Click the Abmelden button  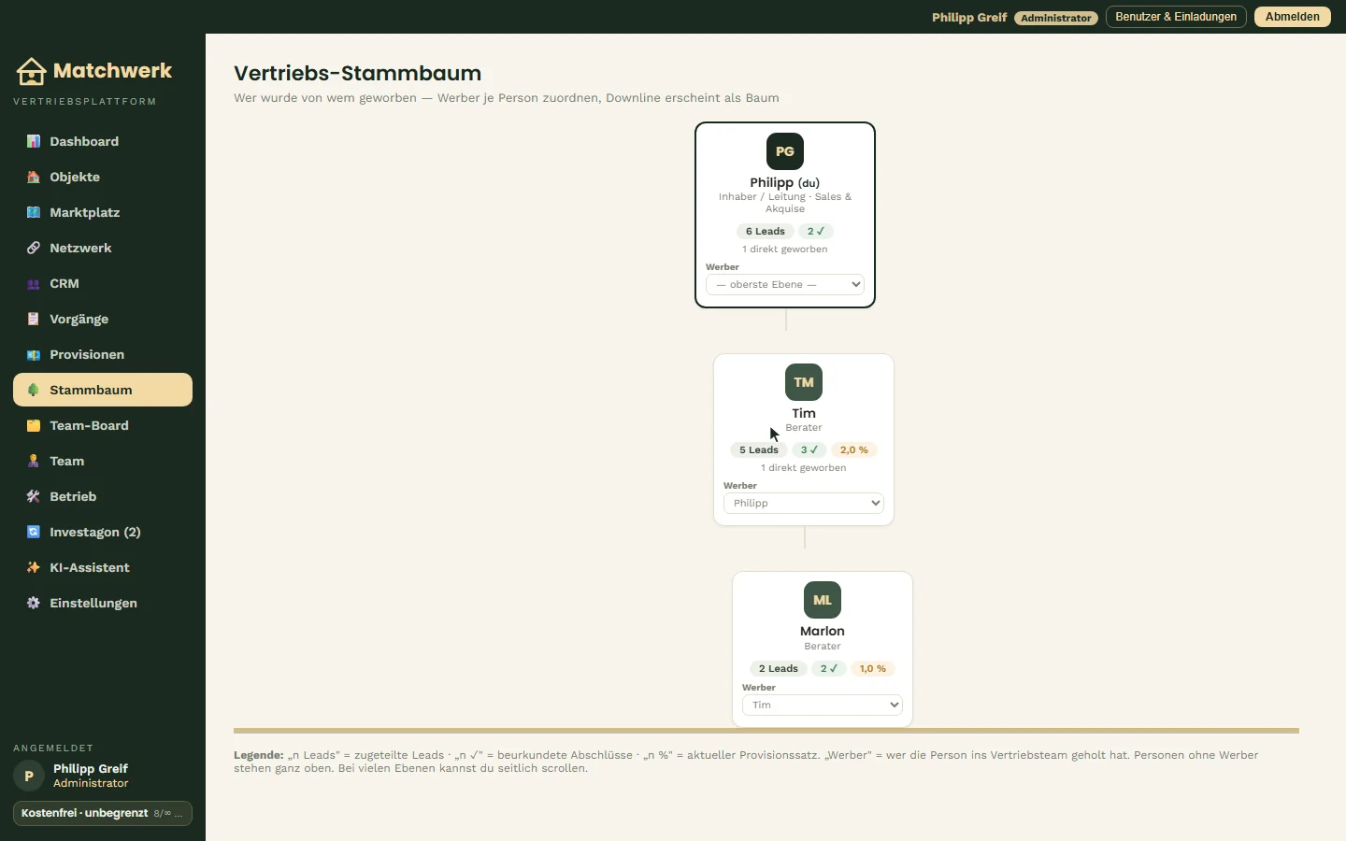(x=1293, y=17)
